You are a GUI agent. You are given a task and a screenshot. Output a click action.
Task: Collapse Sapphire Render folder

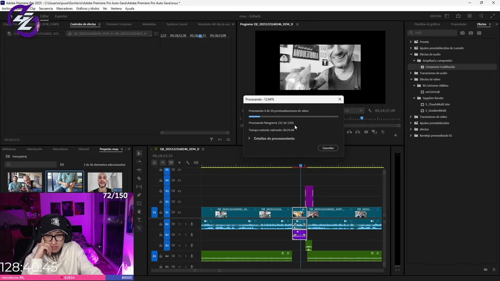[414, 98]
